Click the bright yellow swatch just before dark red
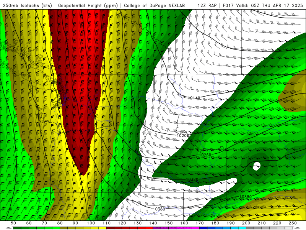Screen dimensions: 306x230 click(103, 228)
